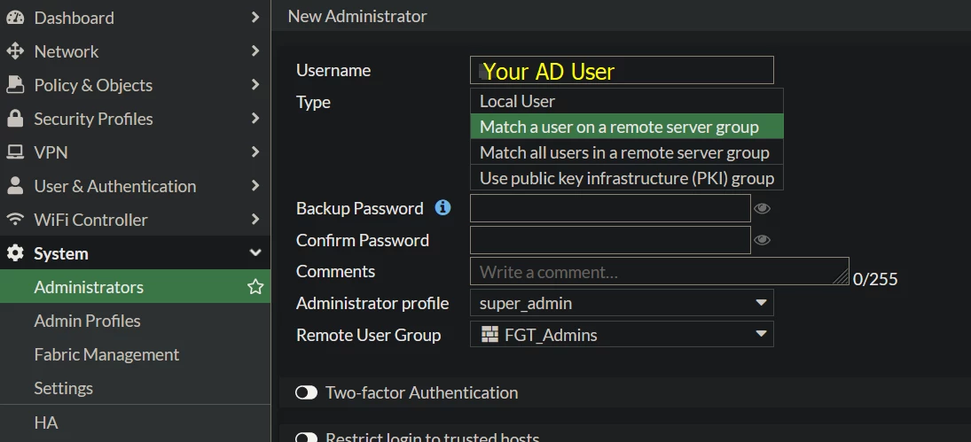Image resolution: width=971 pixels, height=442 pixels.
Task: Open User & Authentication menu item
Action: point(135,185)
